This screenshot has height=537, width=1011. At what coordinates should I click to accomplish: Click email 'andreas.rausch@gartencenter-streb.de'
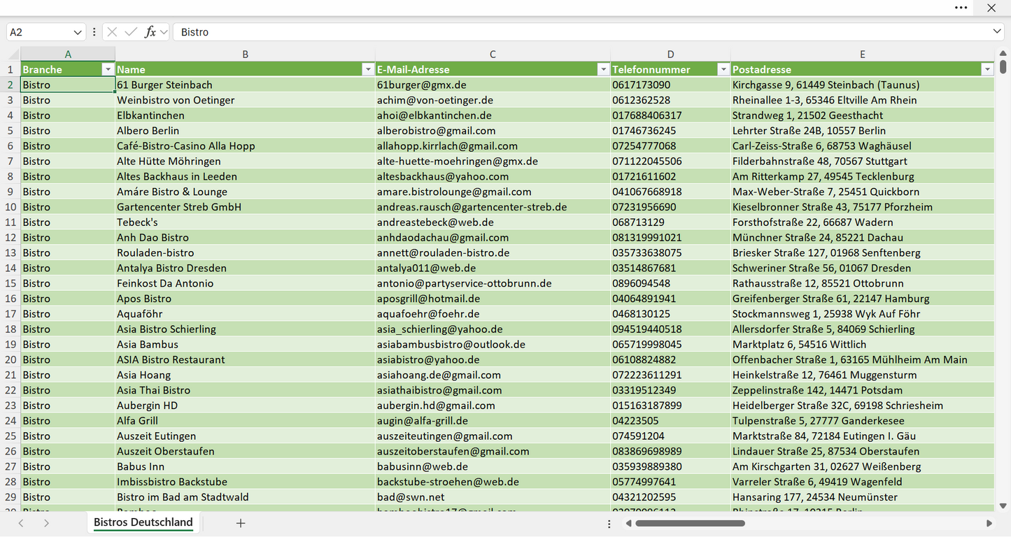pyautogui.click(x=493, y=207)
